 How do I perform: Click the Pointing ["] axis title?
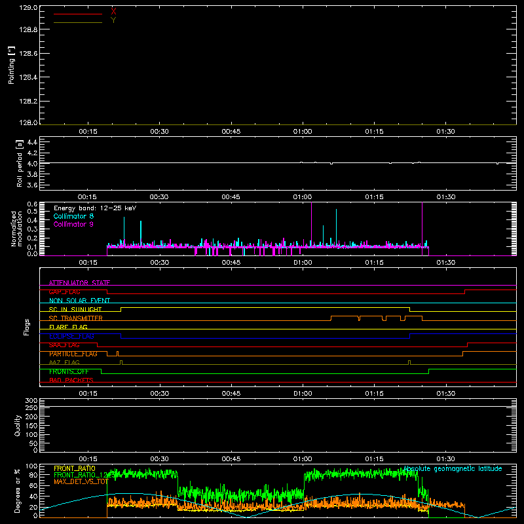point(11,65)
